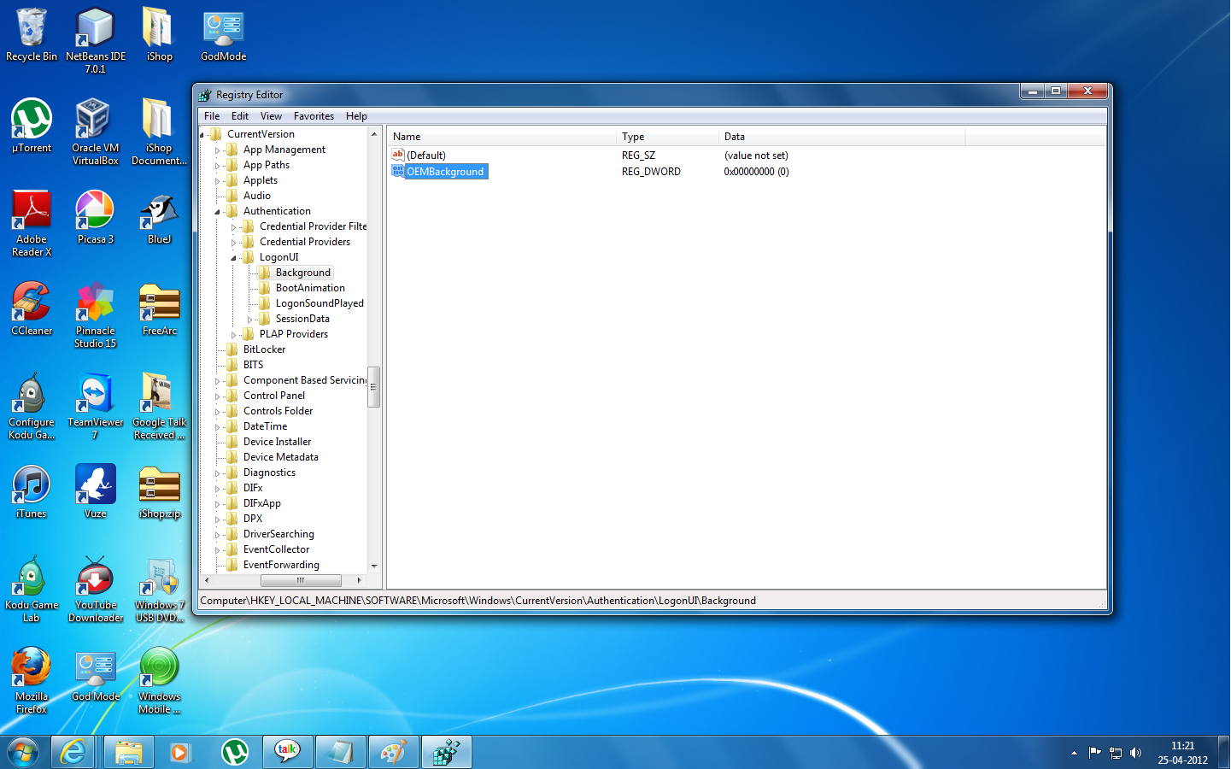The height and width of the screenshot is (769, 1231).
Task: Open the Edit menu
Action: [240, 116]
